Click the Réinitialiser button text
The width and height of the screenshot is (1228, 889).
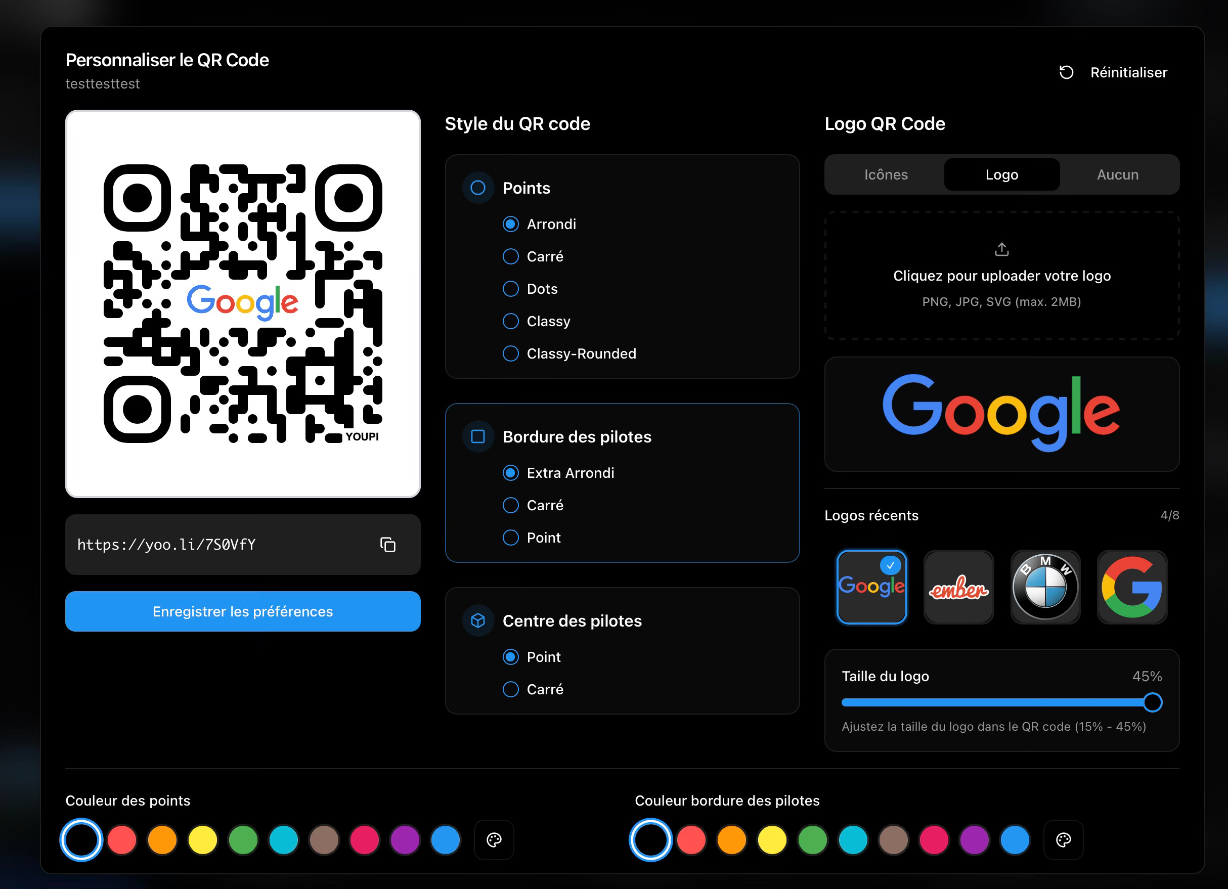(1128, 72)
